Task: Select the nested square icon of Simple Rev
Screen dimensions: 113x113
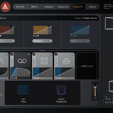Action: click(x=44, y=61)
